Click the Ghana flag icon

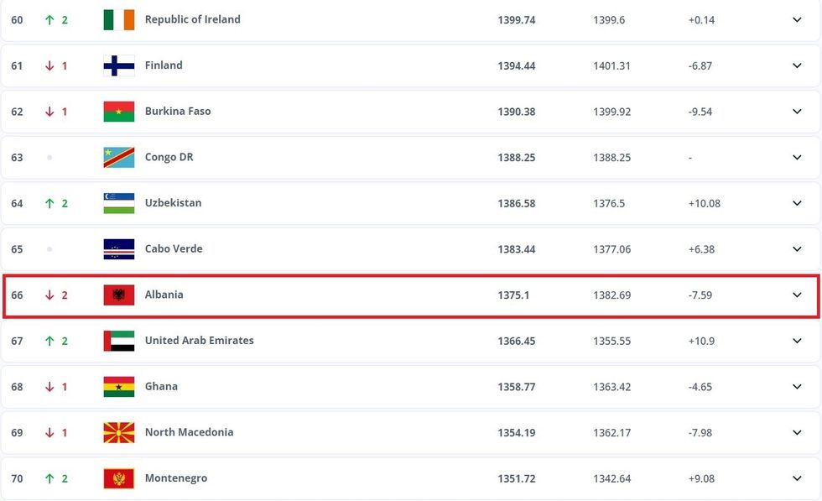coord(118,387)
